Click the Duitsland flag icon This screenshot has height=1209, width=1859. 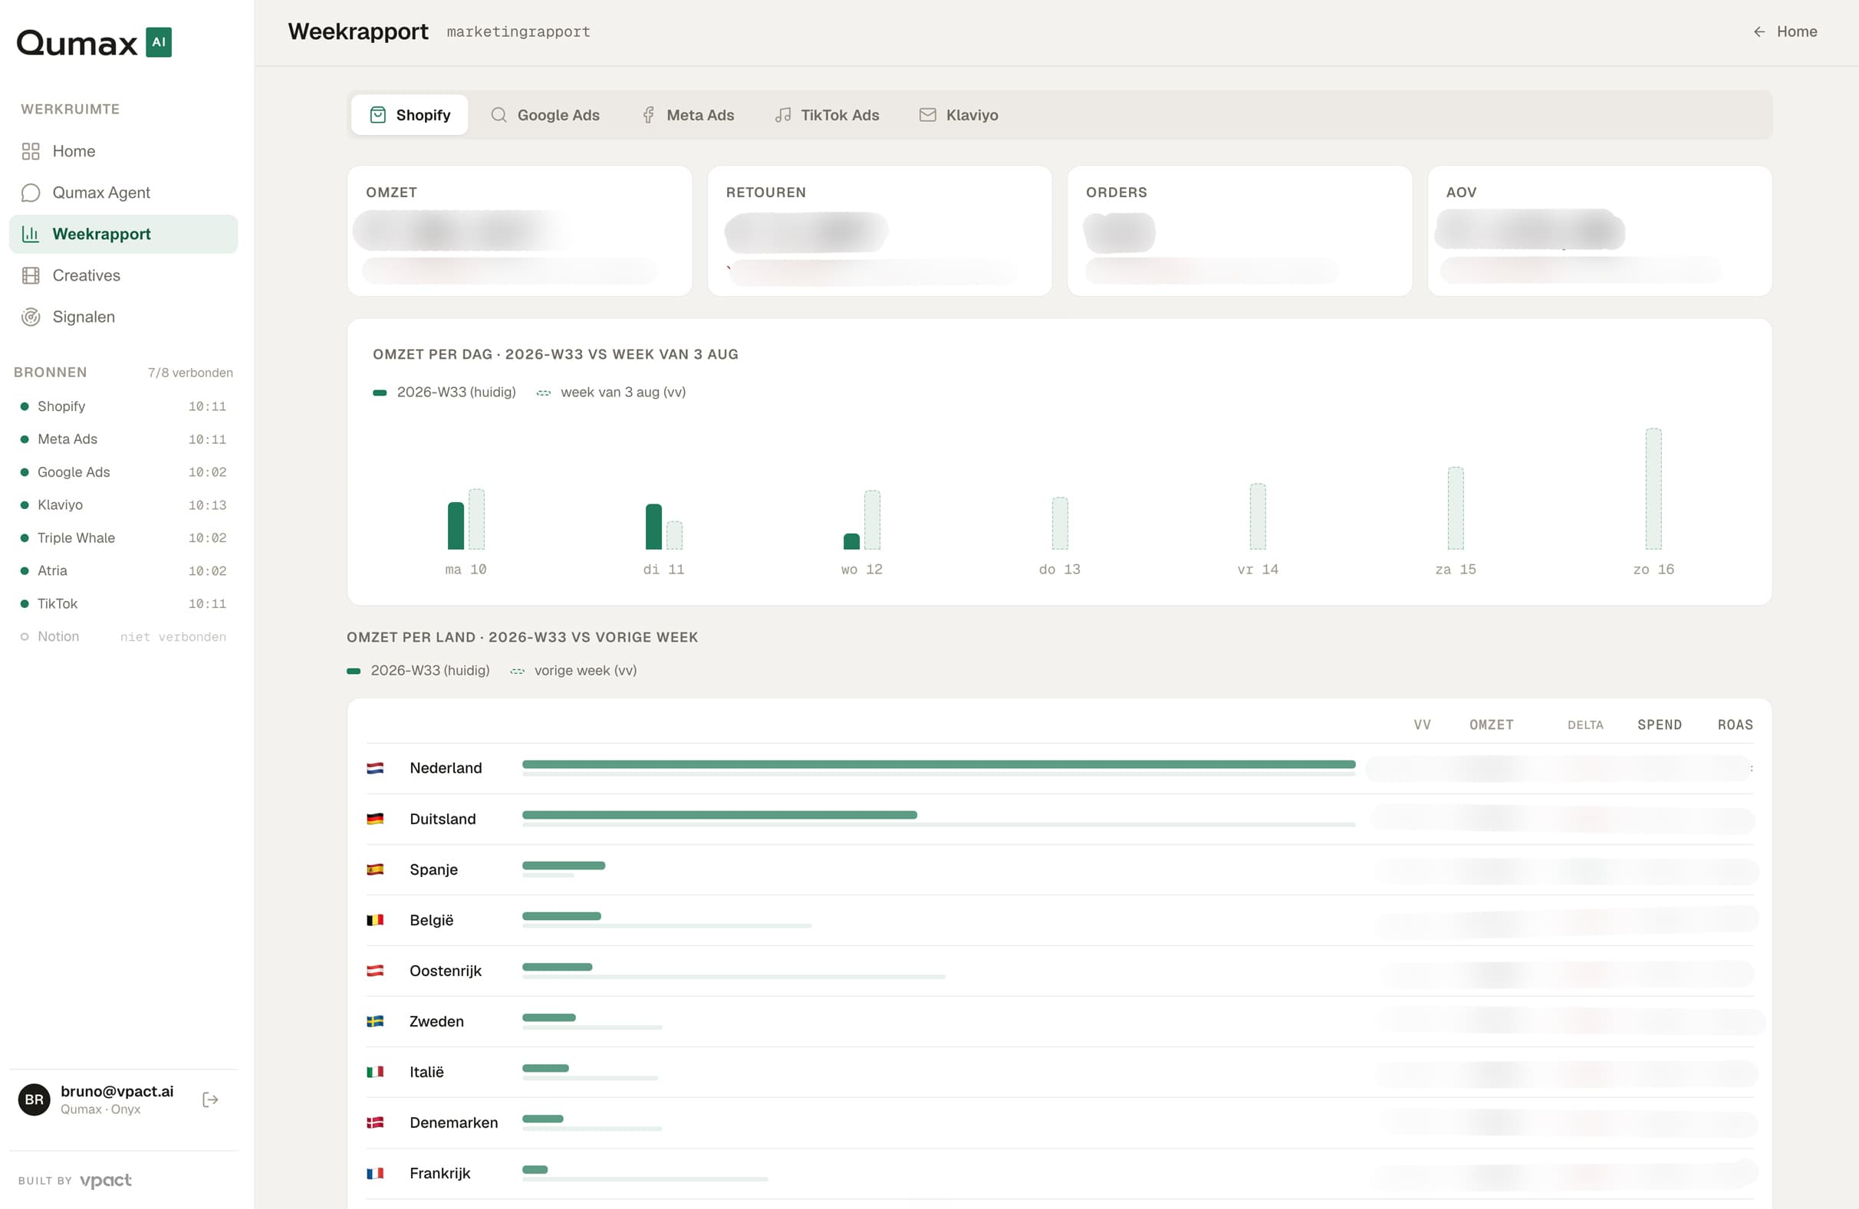375,819
